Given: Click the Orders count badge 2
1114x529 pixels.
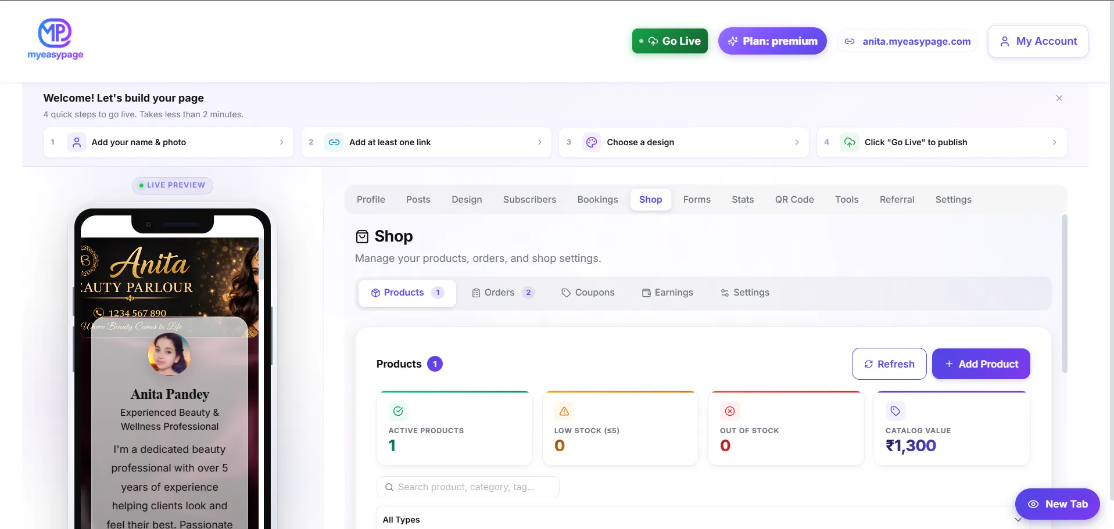Looking at the screenshot, I should tap(528, 293).
